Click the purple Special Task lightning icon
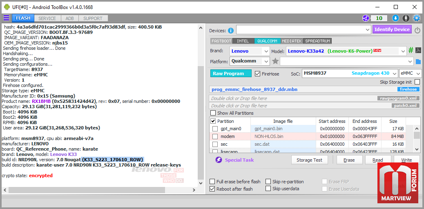Screen dimensions: 424x209 click(x=219, y=160)
